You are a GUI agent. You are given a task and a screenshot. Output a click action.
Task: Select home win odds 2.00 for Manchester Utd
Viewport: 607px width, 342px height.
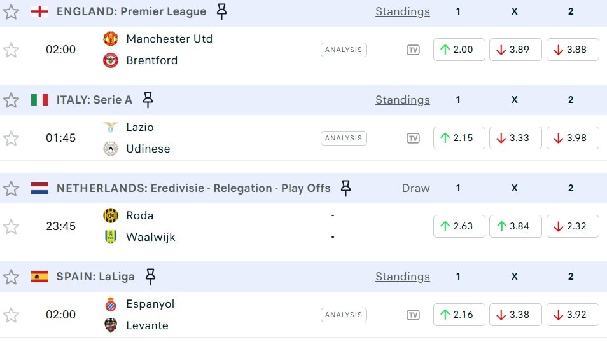coord(459,50)
